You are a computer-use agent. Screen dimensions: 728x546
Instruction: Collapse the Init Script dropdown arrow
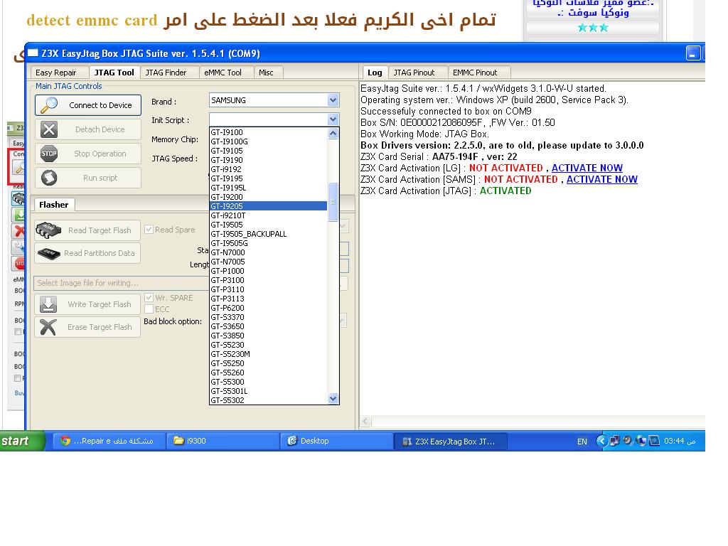tap(333, 119)
